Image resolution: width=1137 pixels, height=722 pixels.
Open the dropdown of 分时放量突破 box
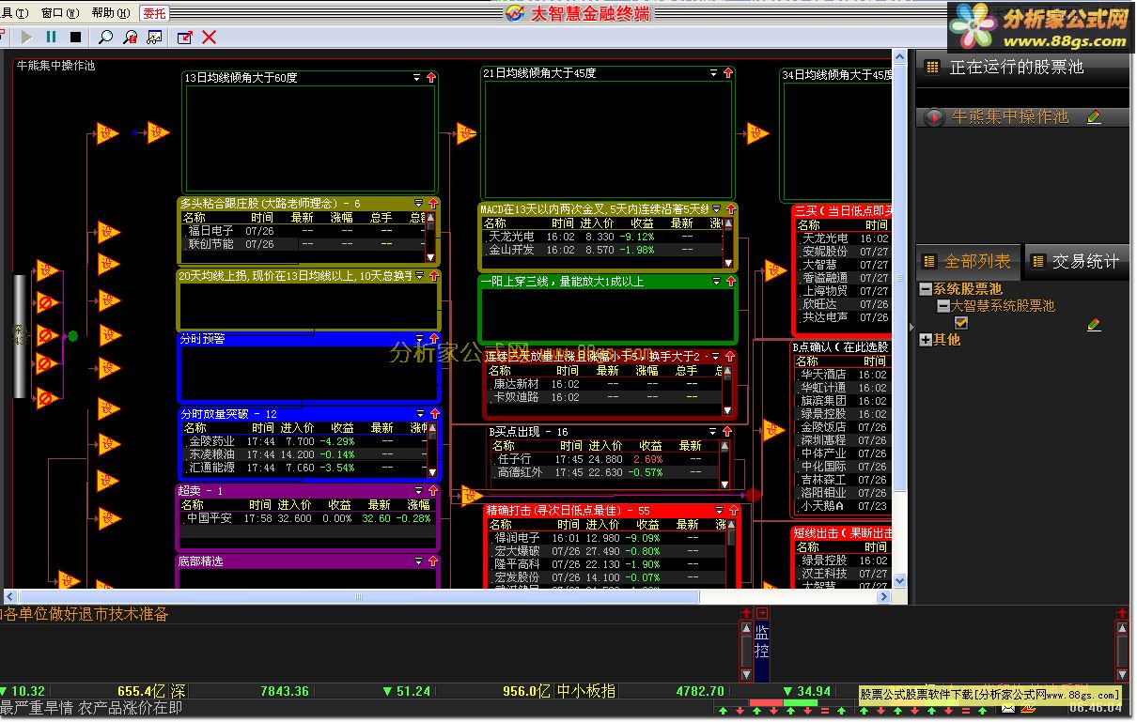(x=420, y=413)
